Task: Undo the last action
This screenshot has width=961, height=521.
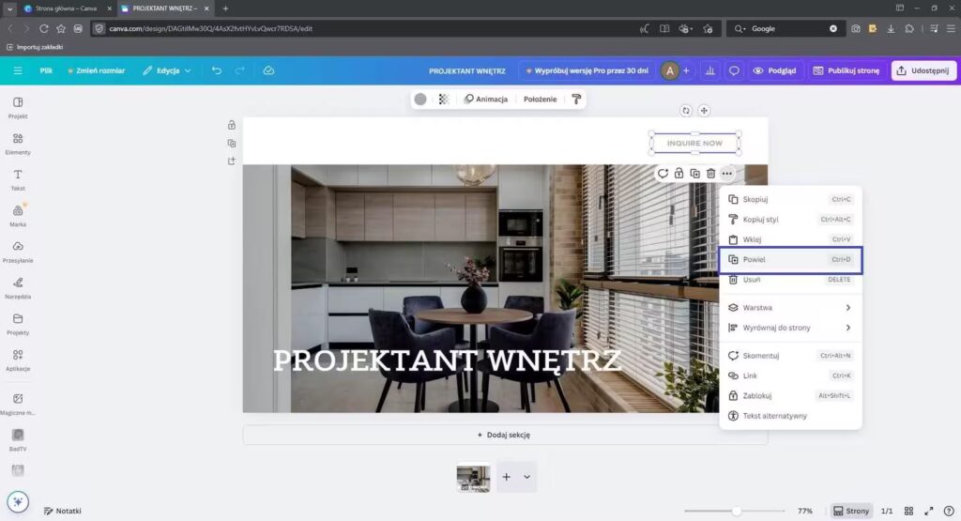Action: (x=217, y=70)
